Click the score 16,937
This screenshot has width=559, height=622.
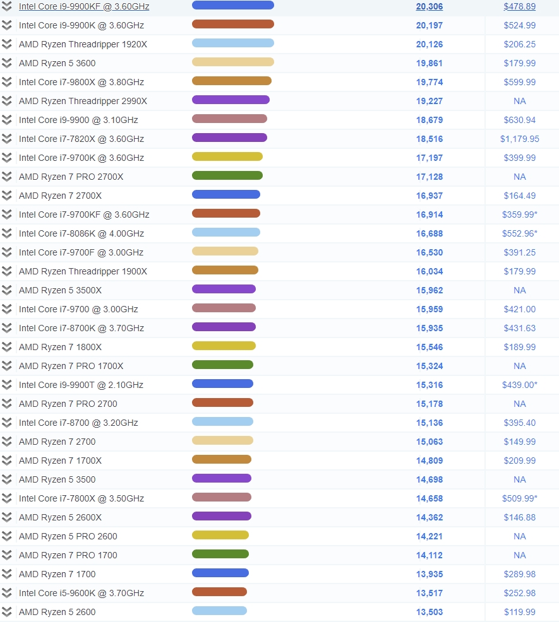430,196
